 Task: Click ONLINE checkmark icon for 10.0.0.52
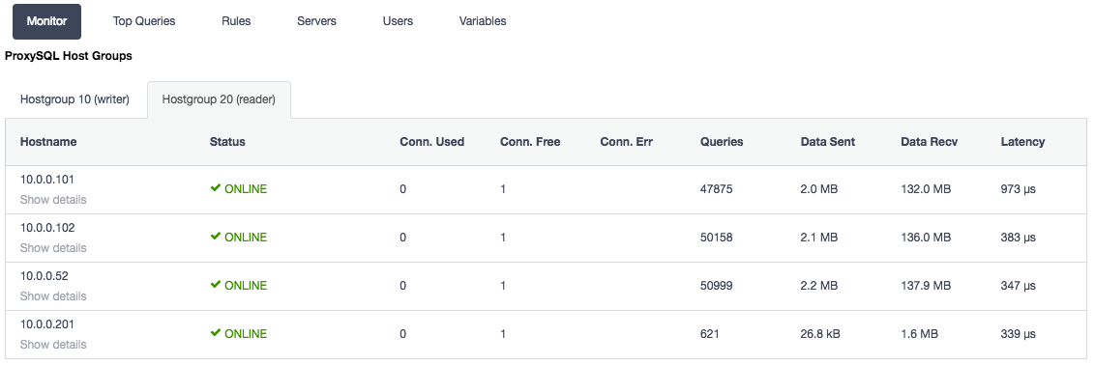pos(215,284)
